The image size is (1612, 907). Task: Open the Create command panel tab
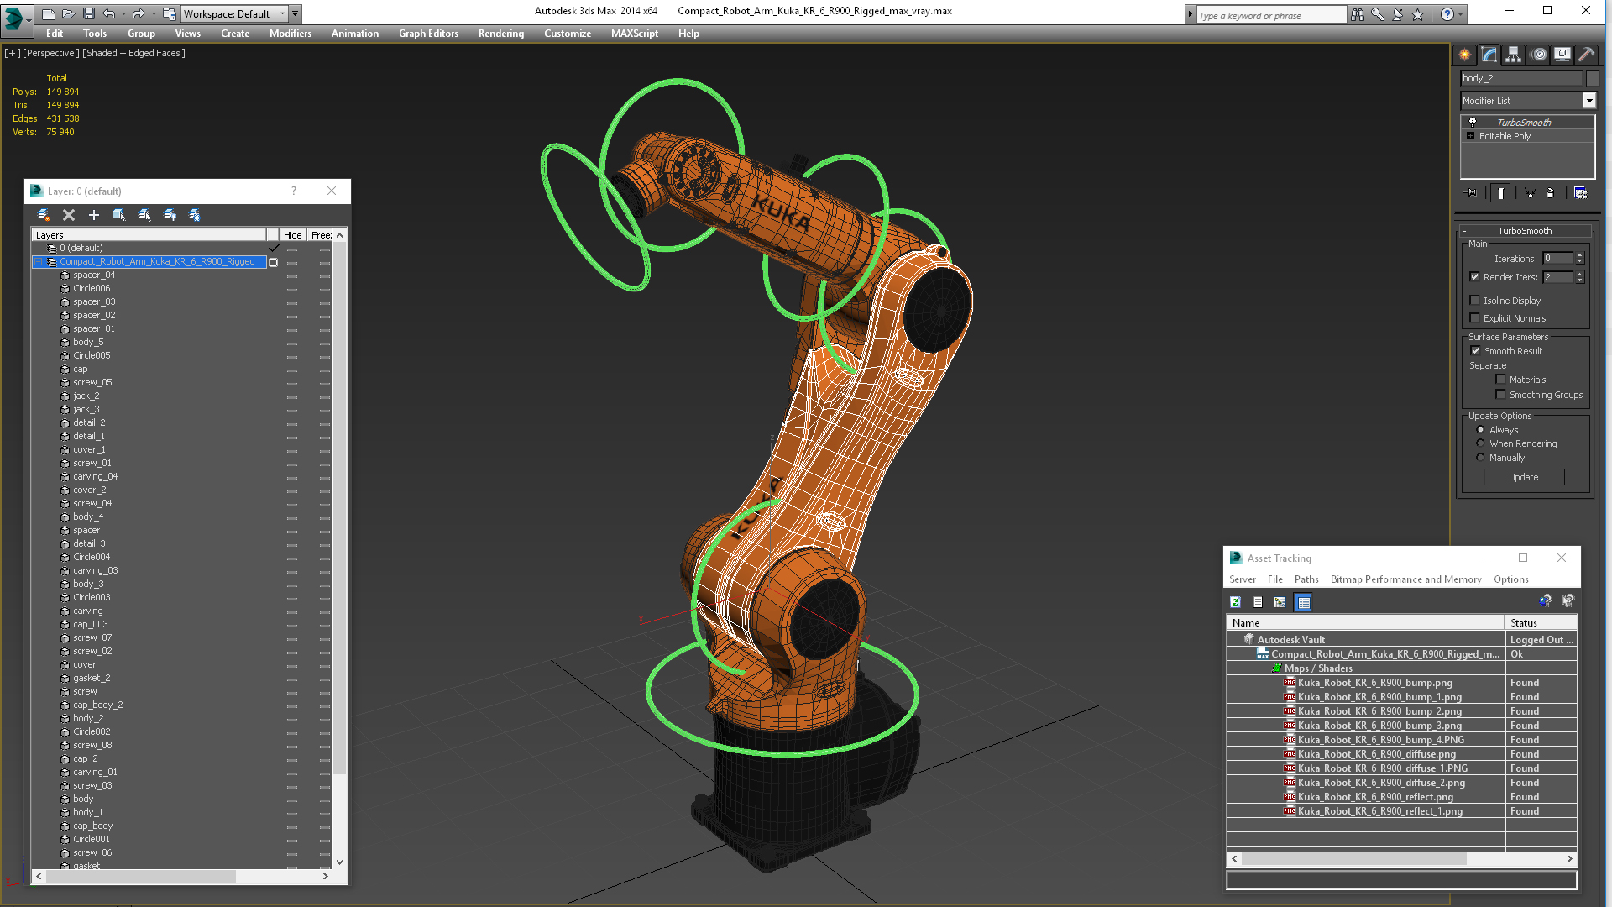(x=1465, y=55)
